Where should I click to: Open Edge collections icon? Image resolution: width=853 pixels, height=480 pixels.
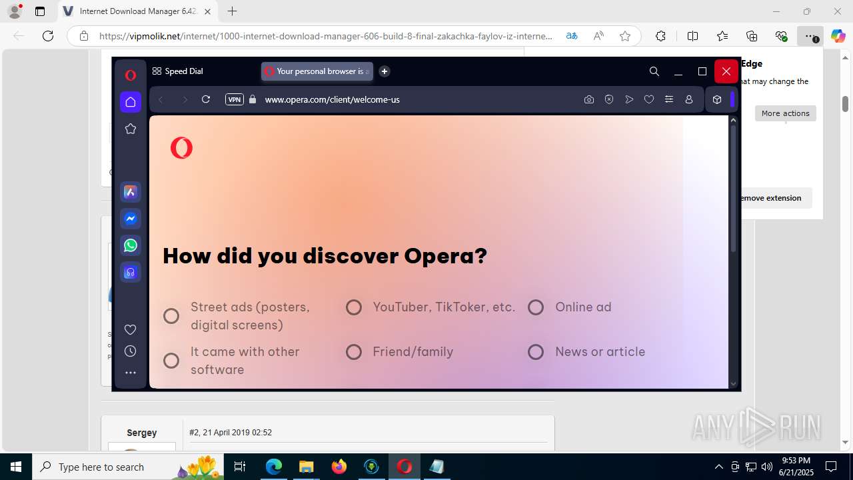pos(752,36)
